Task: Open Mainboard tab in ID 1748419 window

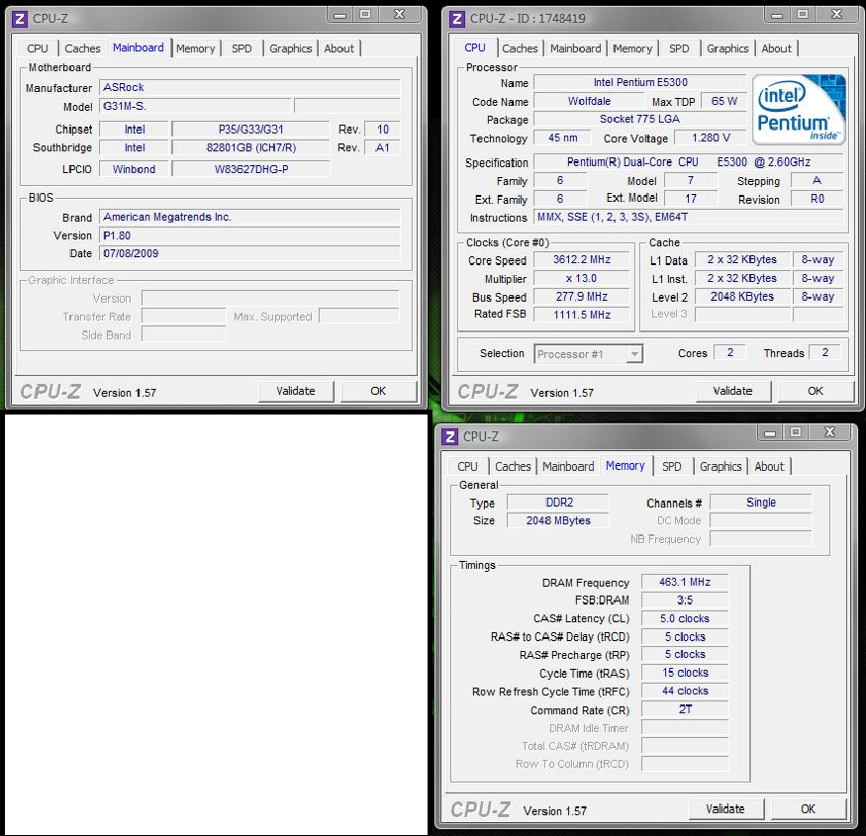Action: click(575, 48)
